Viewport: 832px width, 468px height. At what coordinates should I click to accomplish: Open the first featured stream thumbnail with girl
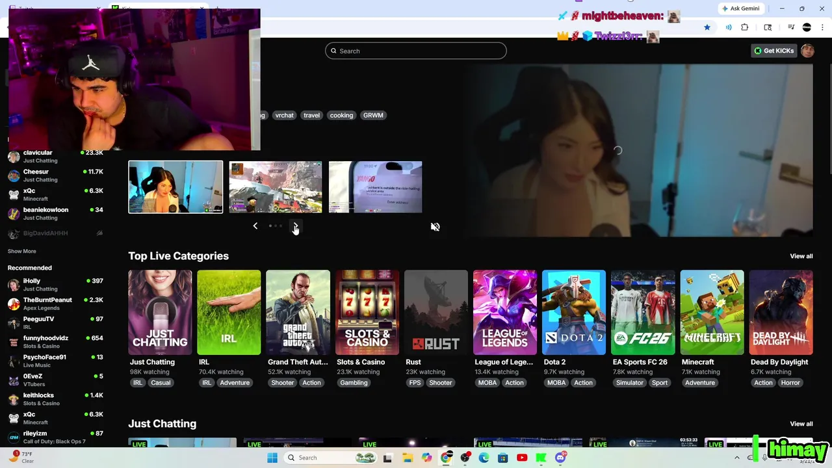tap(175, 187)
